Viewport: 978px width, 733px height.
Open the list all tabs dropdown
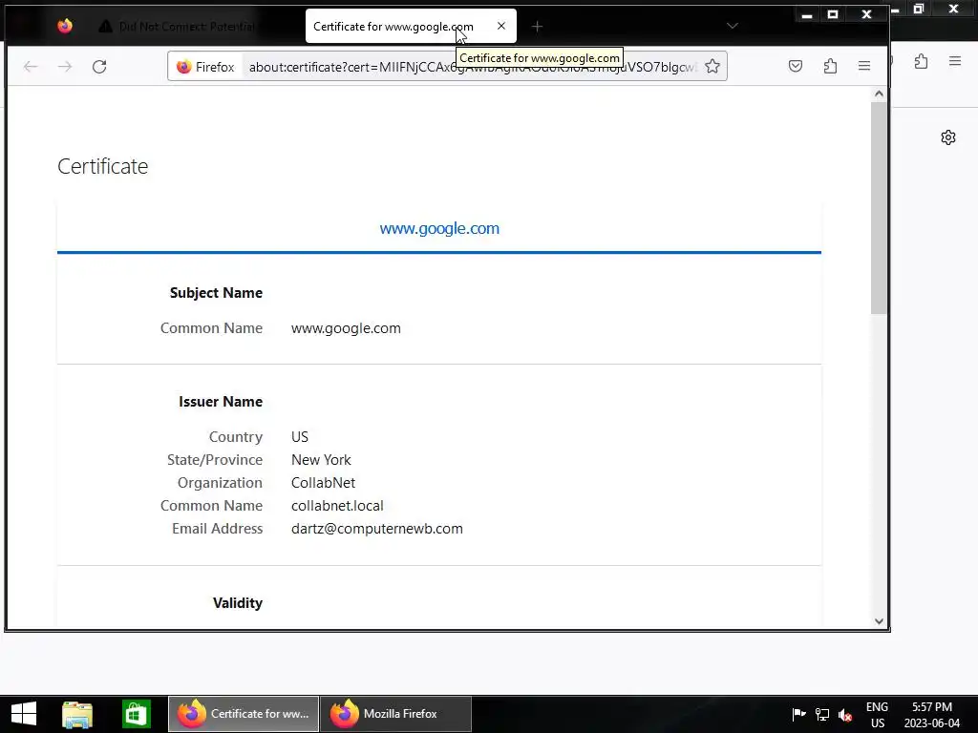[x=733, y=26]
